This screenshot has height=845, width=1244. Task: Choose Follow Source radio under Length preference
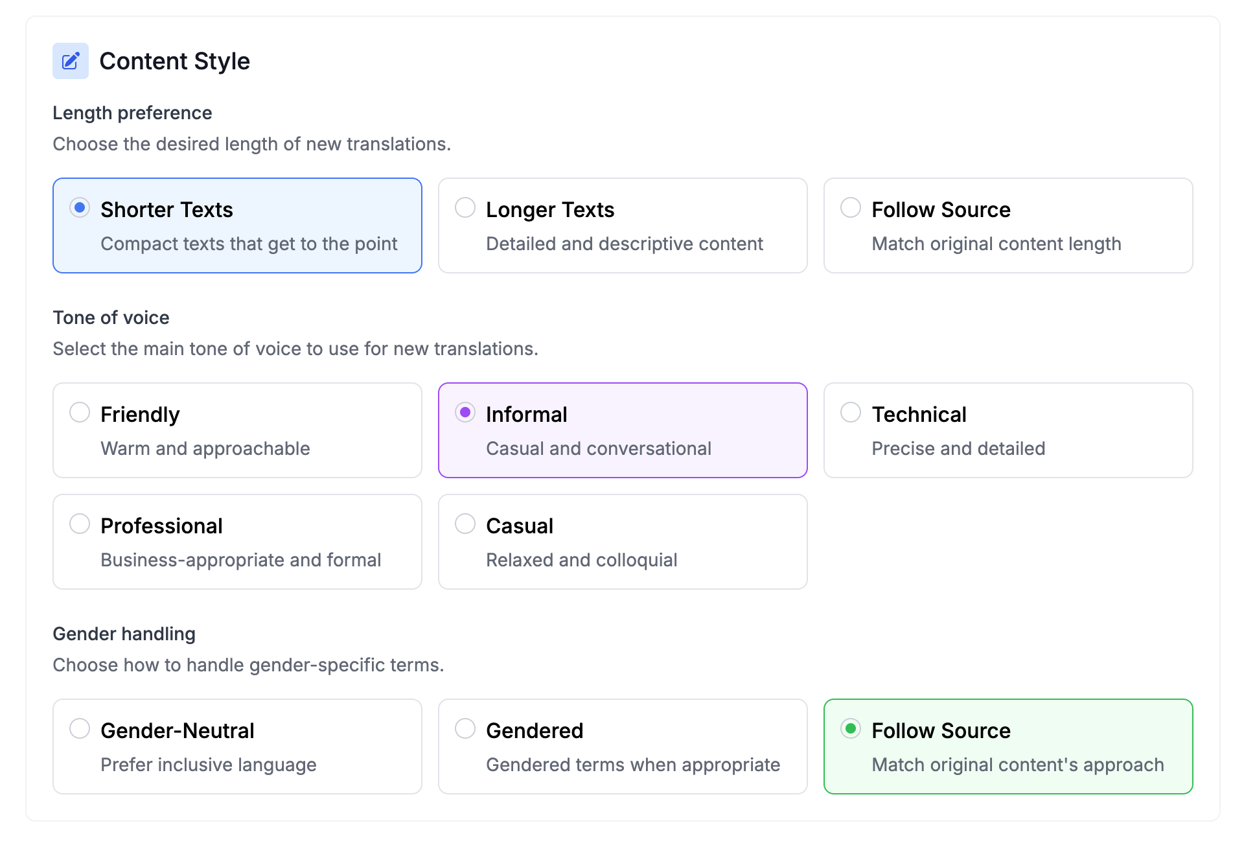click(851, 207)
